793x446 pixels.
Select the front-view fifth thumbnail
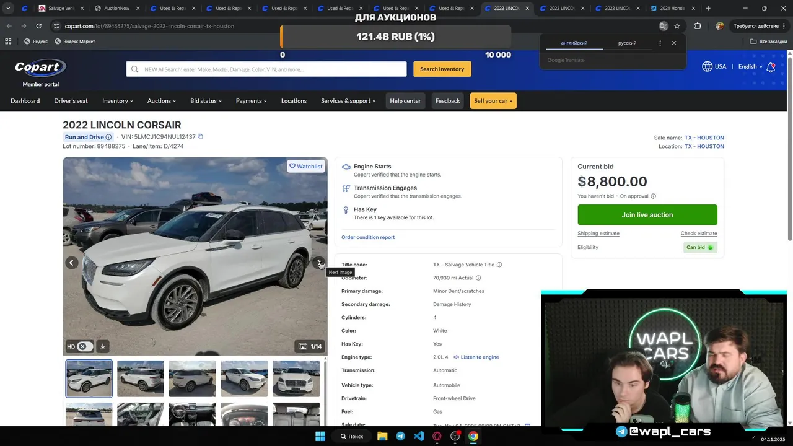[296, 378]
